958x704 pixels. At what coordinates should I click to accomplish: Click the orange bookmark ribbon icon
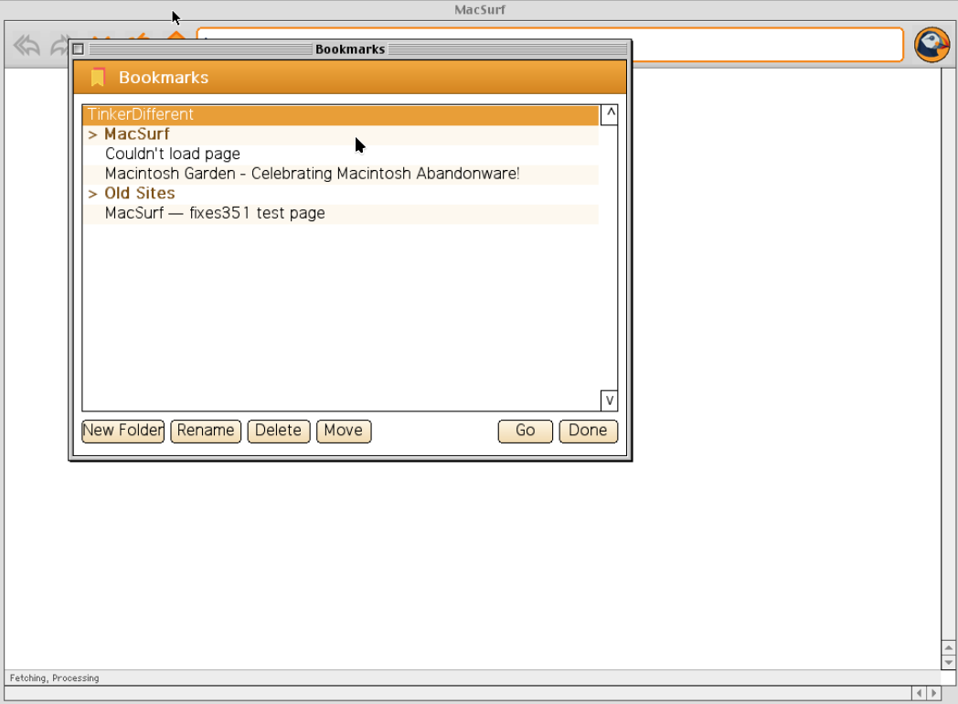[98, 78]
